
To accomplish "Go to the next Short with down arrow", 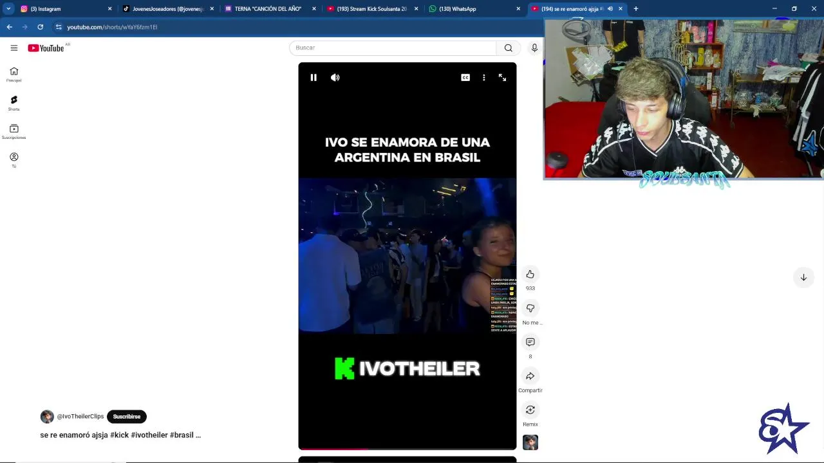I will (803, 277).
